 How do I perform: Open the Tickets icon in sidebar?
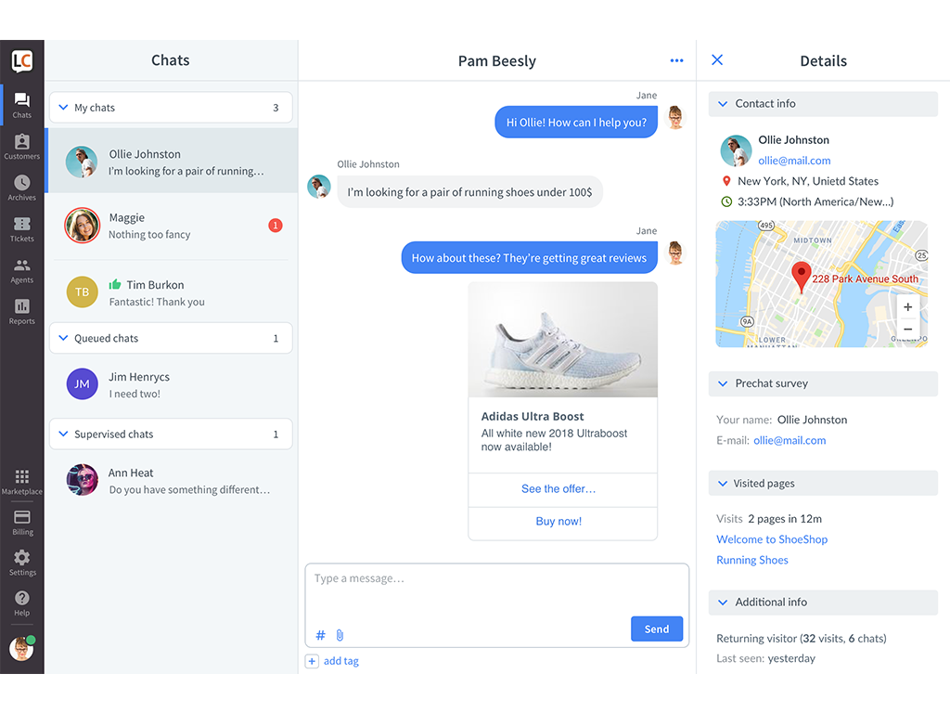pos(21,228)
